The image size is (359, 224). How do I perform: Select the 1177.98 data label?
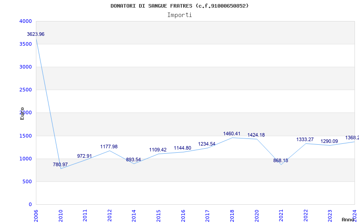(109, 147)
